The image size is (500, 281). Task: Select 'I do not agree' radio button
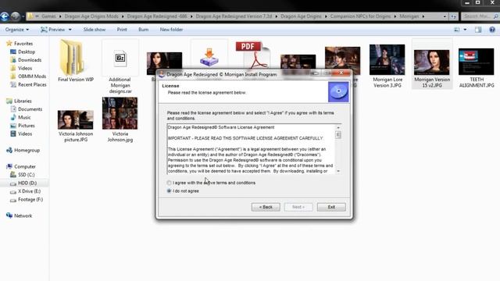pyautogui.click(x=169, y=190)
